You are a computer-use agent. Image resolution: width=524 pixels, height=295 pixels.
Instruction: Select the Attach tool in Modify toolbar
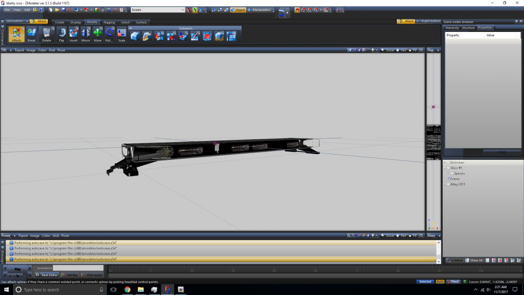point(16,35)
